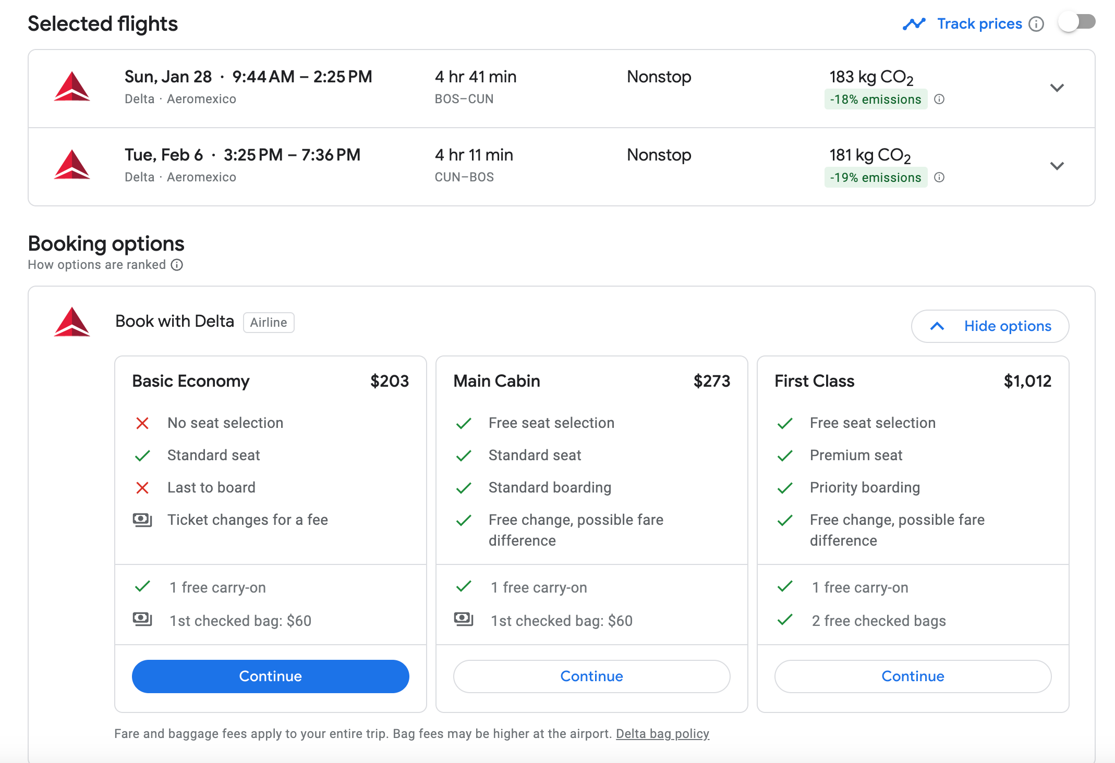Open 'How options are ranked' info icon
This screenshot has width=1115, height=763.
pos(177,265)
